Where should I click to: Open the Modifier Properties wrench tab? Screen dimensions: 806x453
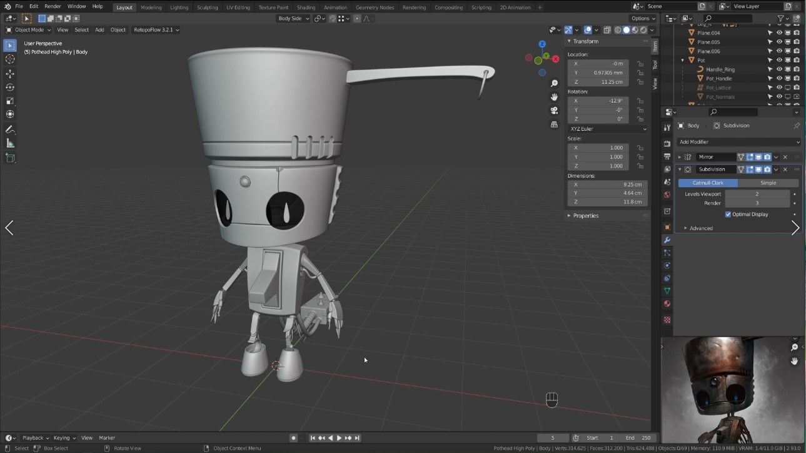tap(667, 240)
